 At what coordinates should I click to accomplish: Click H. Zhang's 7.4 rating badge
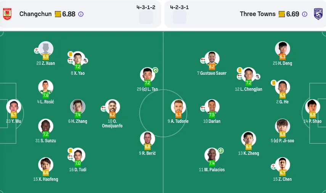(x=78, y=114)
